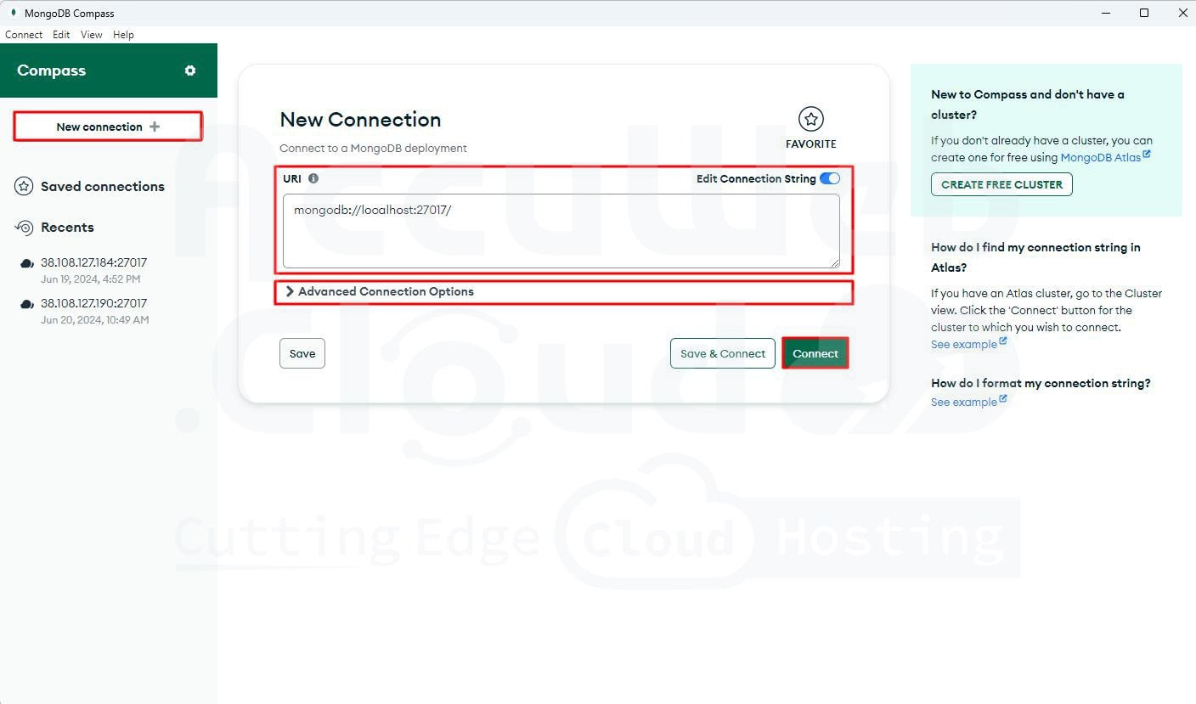1196x704 pixels.
Task: Click Save & Connect button
Action: [723, 353]
